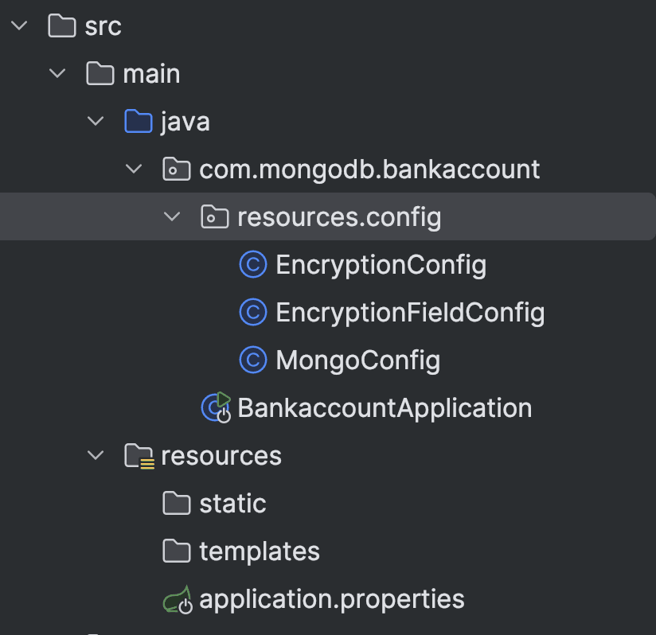
Task: Click the EncryptionFieldConfig class icon
Action: [x=252, y=313]
